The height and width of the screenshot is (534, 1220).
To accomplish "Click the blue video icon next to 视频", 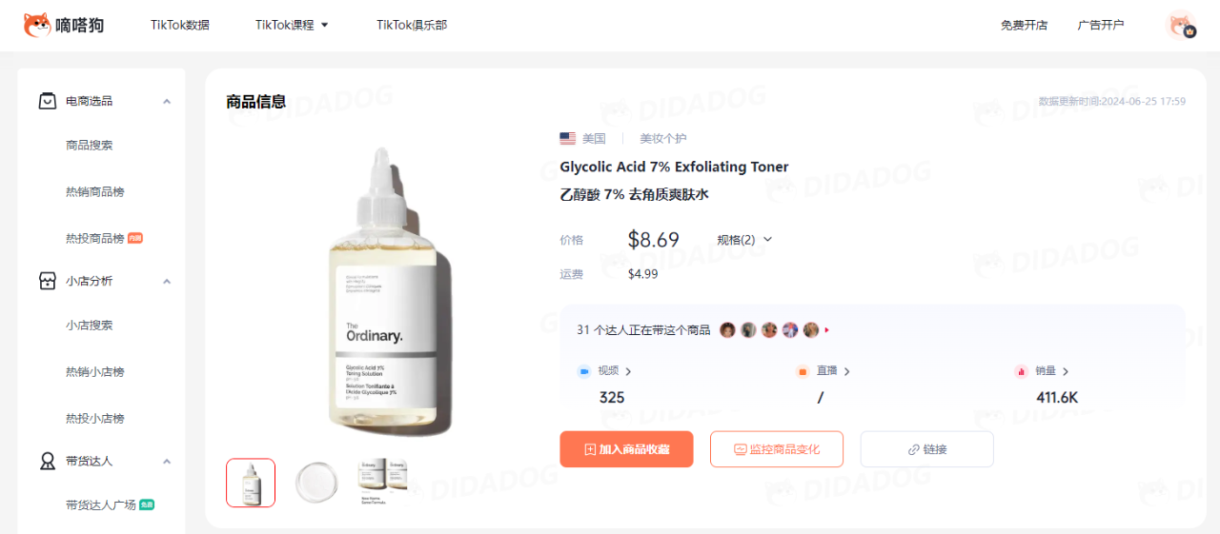I will [x=584, y=371].
